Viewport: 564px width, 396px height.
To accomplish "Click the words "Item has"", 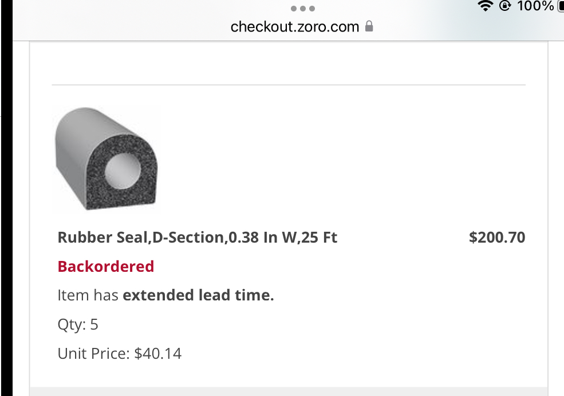I will (x=88, y=295).
